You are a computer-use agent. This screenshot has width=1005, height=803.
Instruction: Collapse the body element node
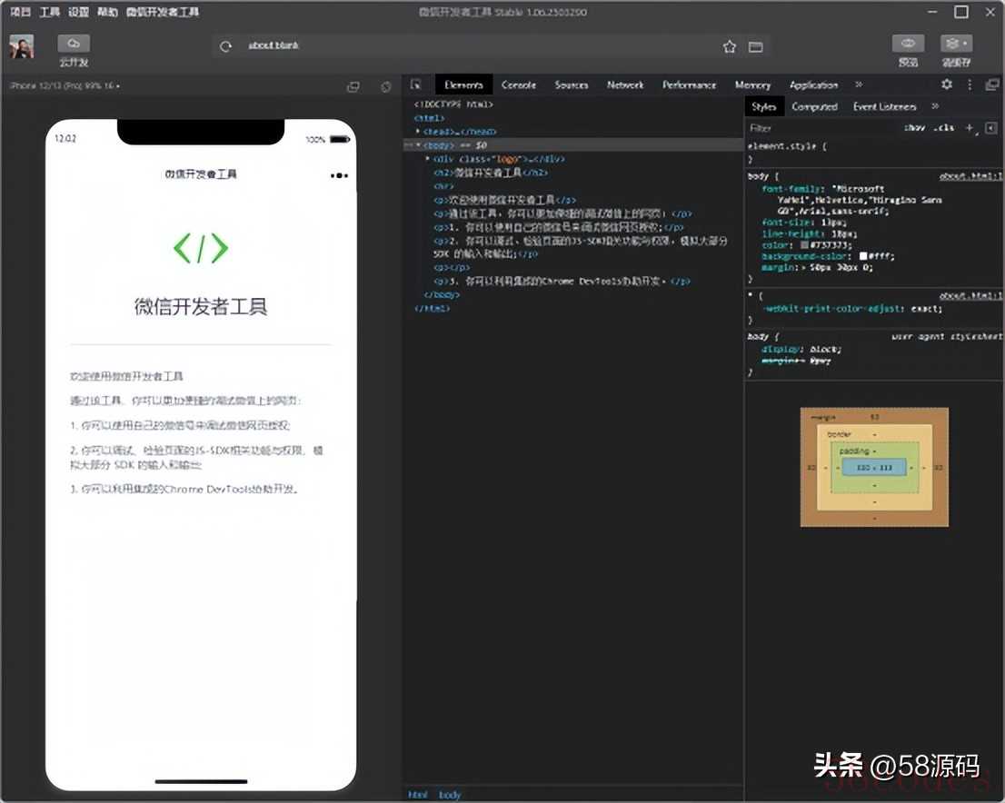tap(418, 145)
